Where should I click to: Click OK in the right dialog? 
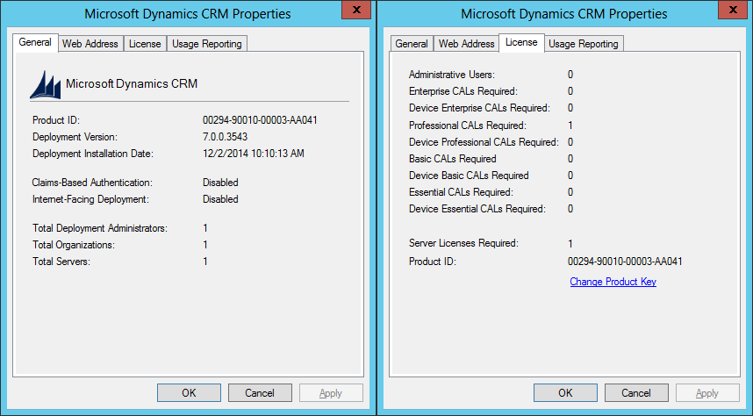pos(565,393)
